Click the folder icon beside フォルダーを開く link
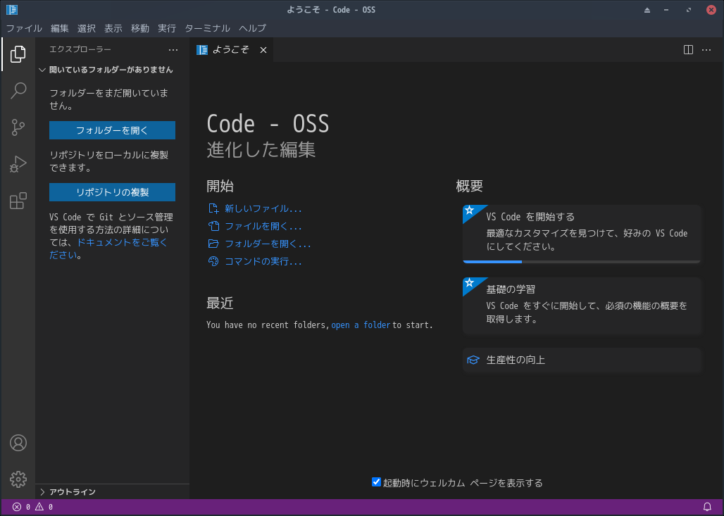The height and width of the screenshot is (516, 724). (x=213, y=244)
